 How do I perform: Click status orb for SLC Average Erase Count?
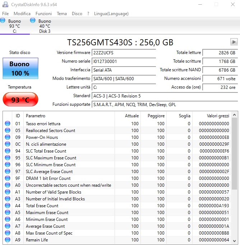8,171
